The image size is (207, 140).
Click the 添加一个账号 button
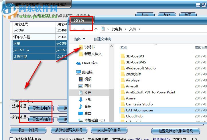(x=28, y=130)
